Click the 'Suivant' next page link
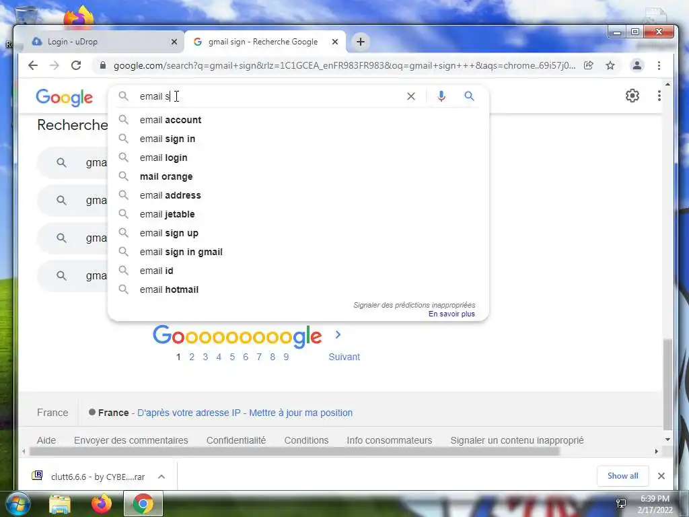The image size is (689, 517). point(344,357)
